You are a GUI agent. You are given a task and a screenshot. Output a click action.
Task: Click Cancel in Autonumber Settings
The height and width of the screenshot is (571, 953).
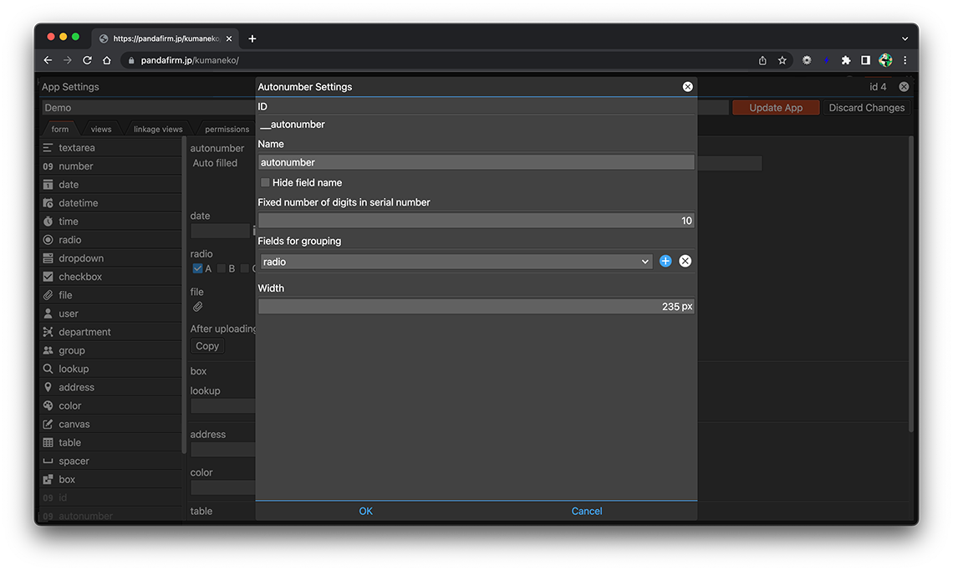click(586, 512)
